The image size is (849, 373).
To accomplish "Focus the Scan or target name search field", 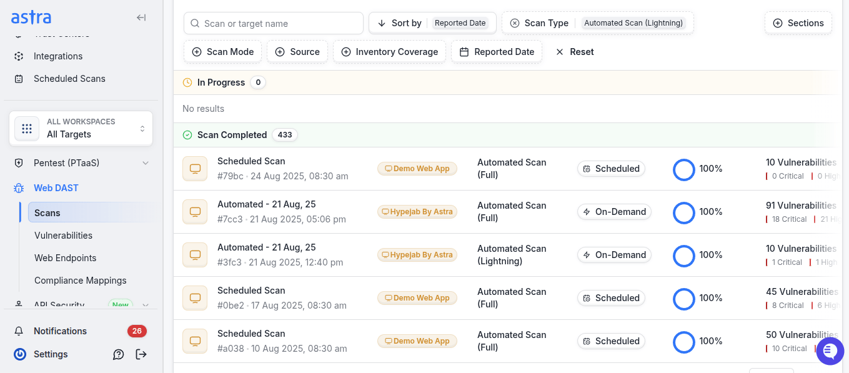I will tap(274, 23).
